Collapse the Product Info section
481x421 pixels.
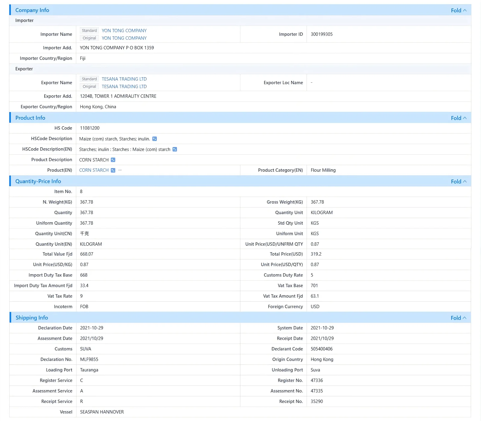pos(458,118)
